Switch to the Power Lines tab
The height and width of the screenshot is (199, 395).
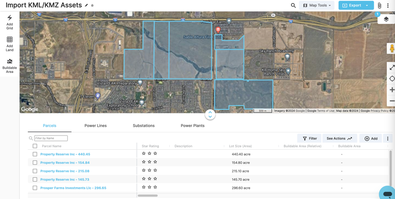click(x=96, y=126)
